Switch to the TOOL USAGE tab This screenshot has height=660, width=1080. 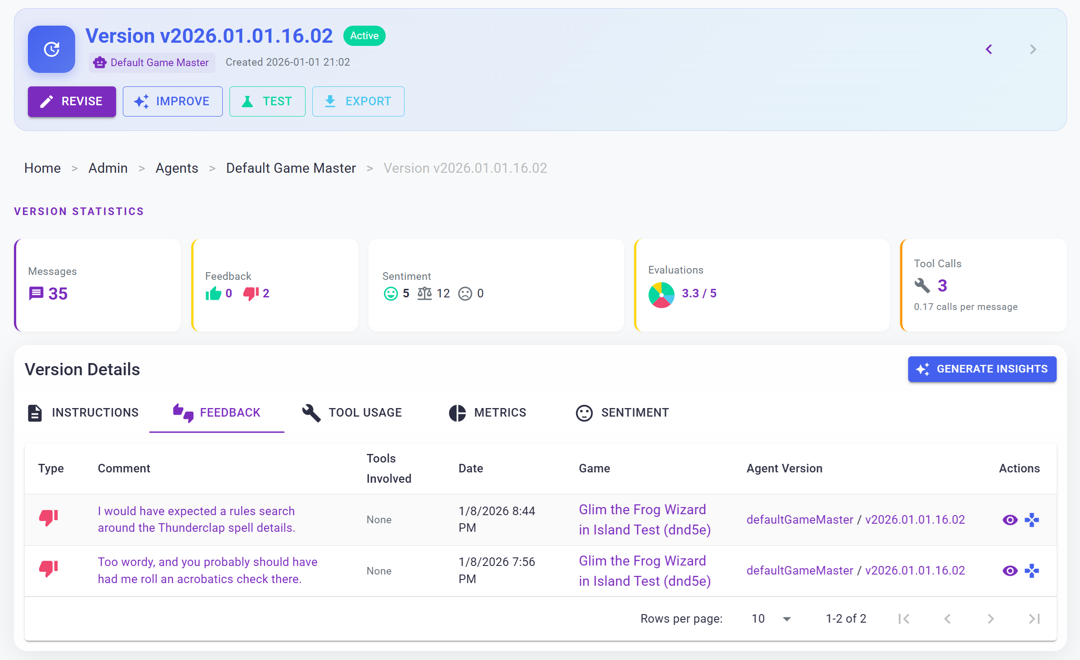point(351,413)
